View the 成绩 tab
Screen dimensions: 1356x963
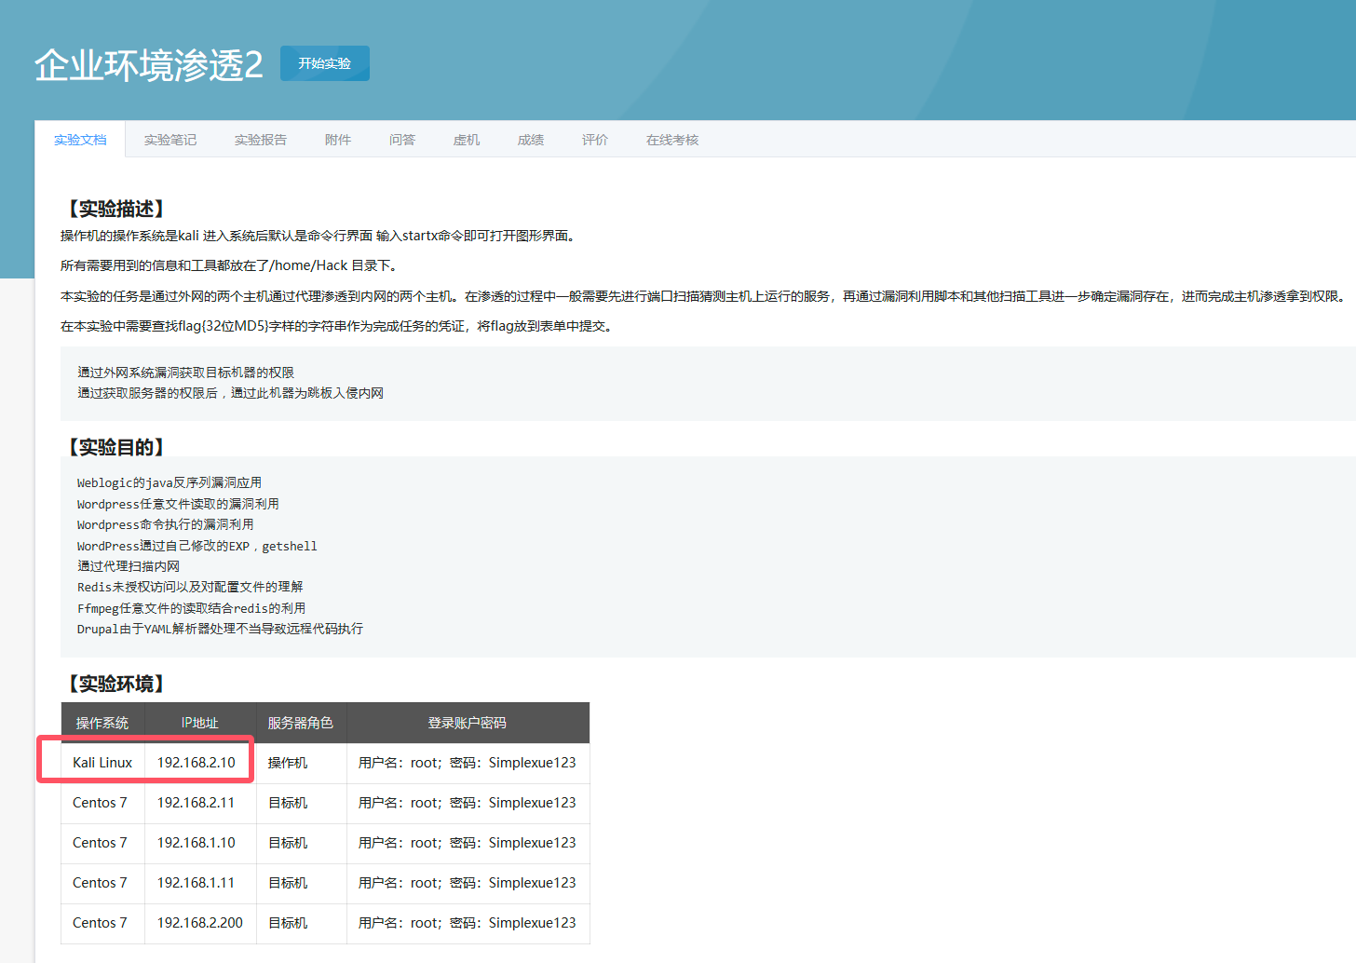(x=531, y=140)
